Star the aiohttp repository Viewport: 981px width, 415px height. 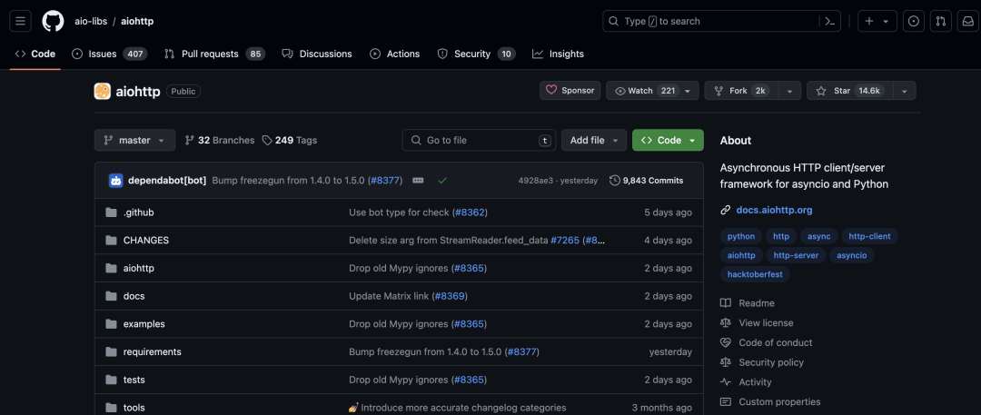849,91
